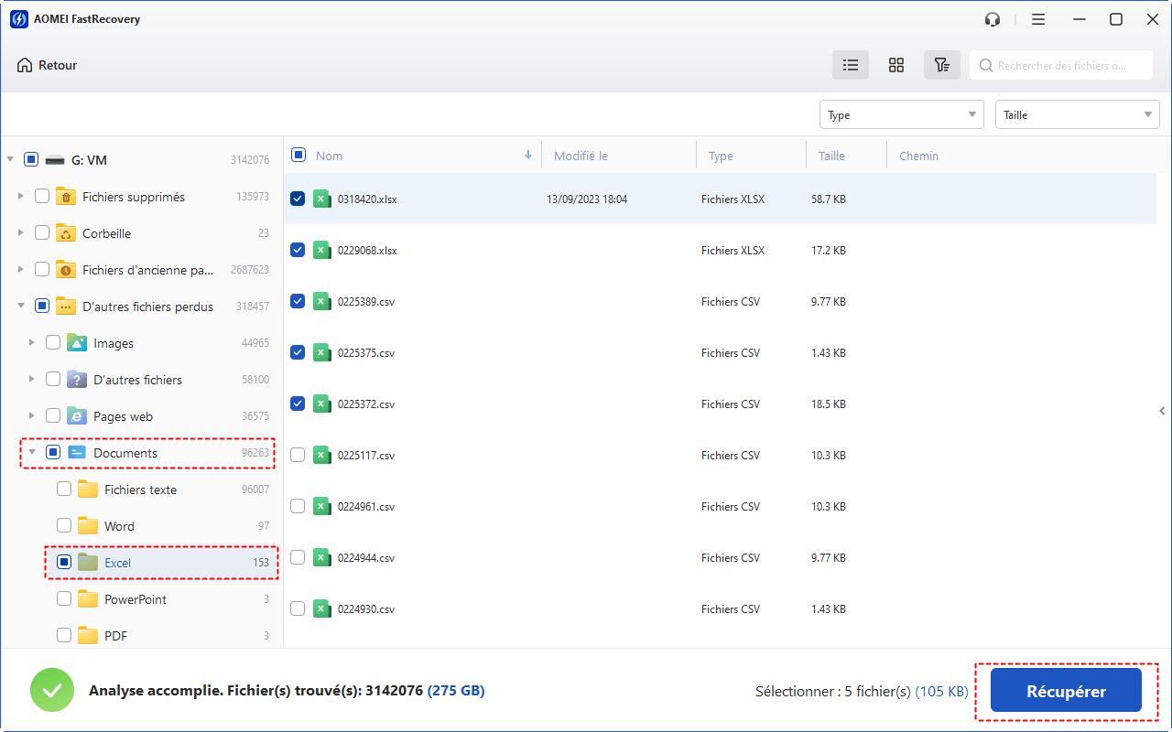Click the Récupérer button

[1066, 692]
